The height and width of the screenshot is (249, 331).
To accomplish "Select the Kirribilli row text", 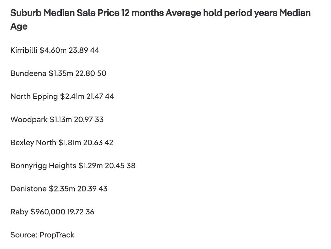I will coord(55,50).
